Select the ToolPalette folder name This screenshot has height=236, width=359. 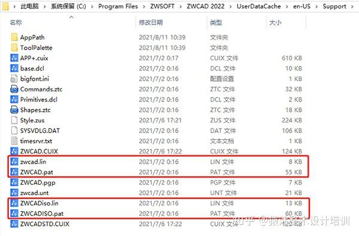tap(36, 48)
